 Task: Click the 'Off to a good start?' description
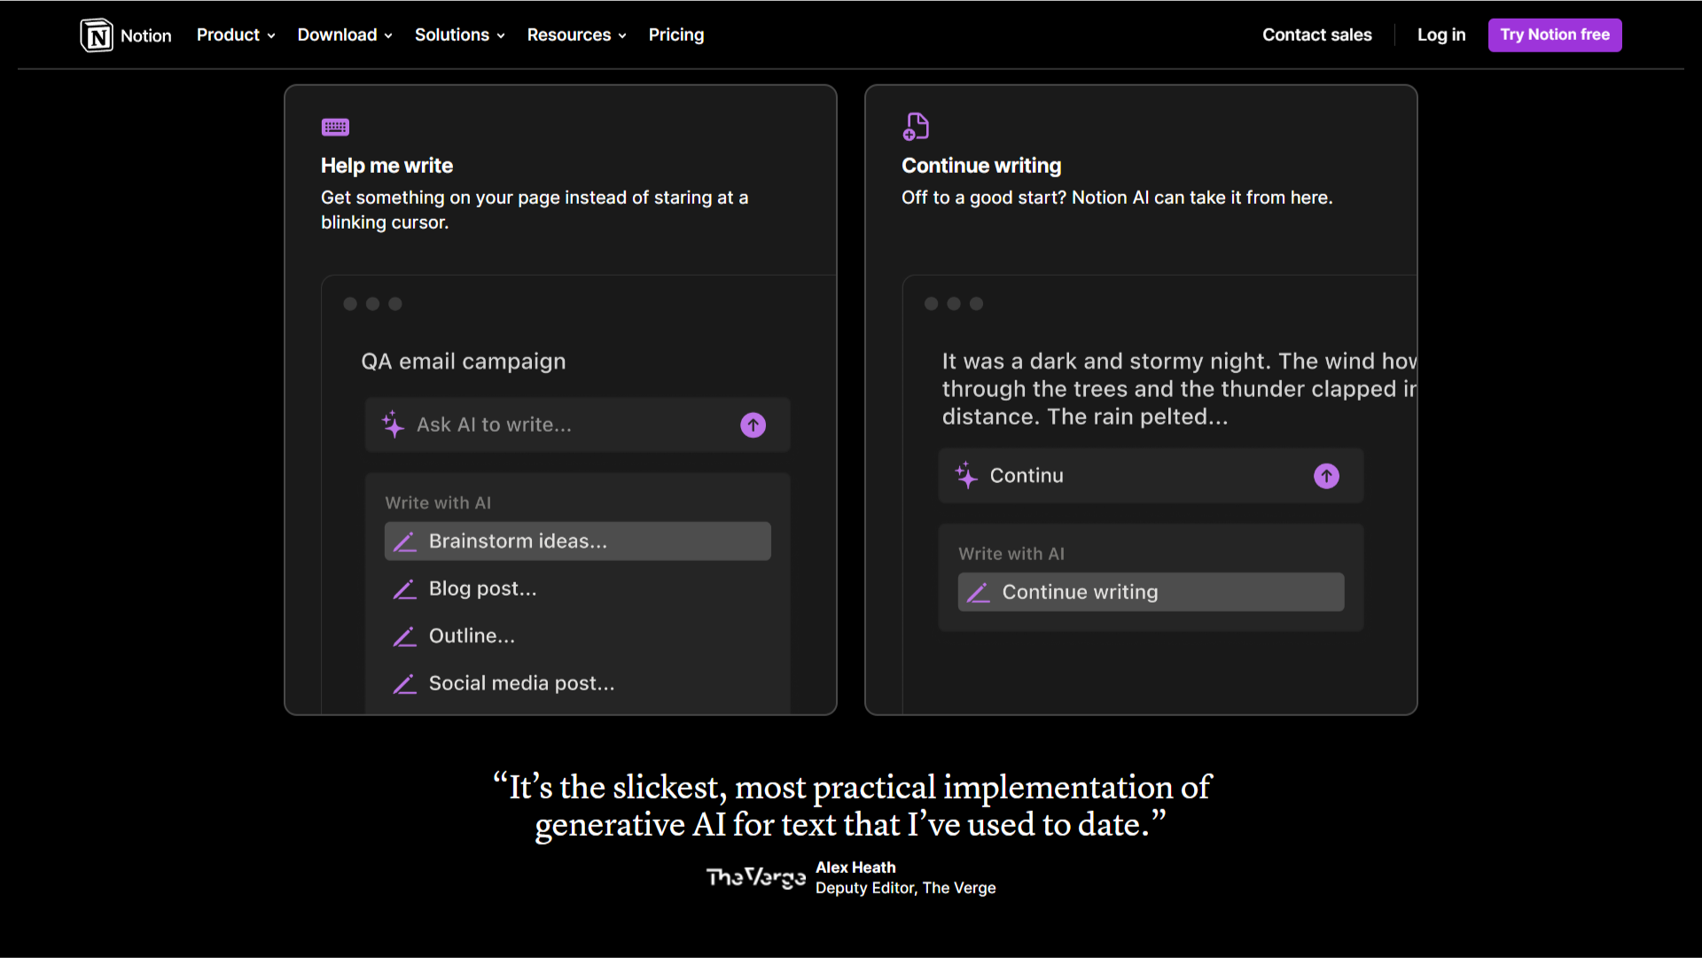pos(1117,198)
